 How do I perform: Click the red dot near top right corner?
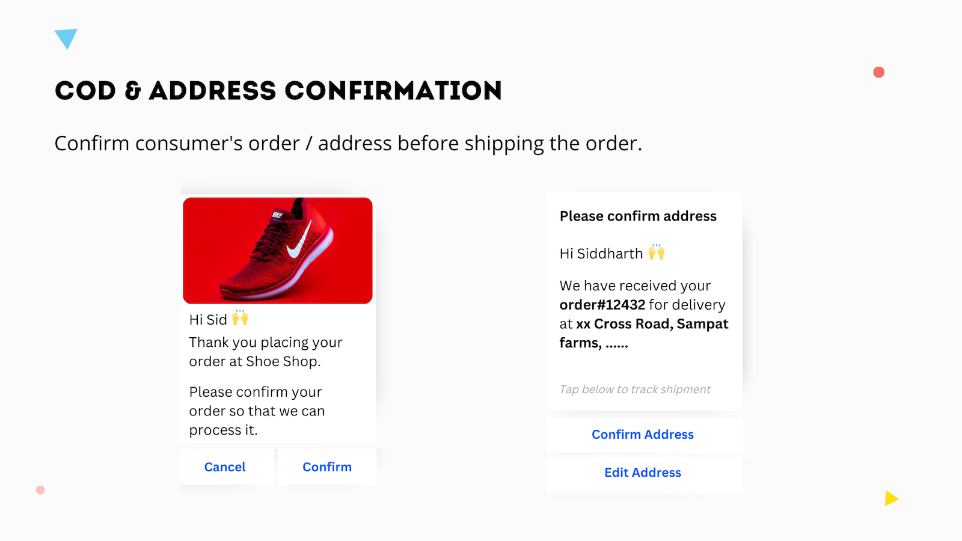click(879, 72)
